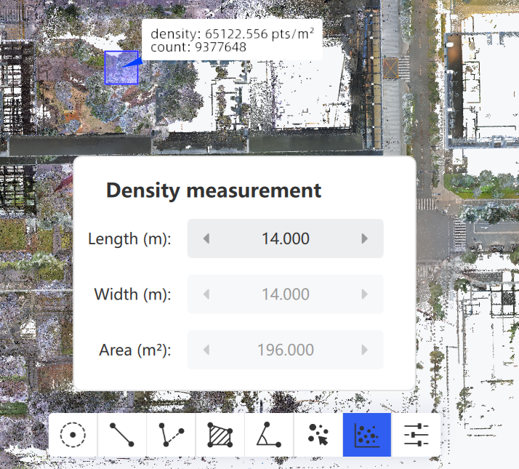Decrease Length value with left arrow

(206, 238)
